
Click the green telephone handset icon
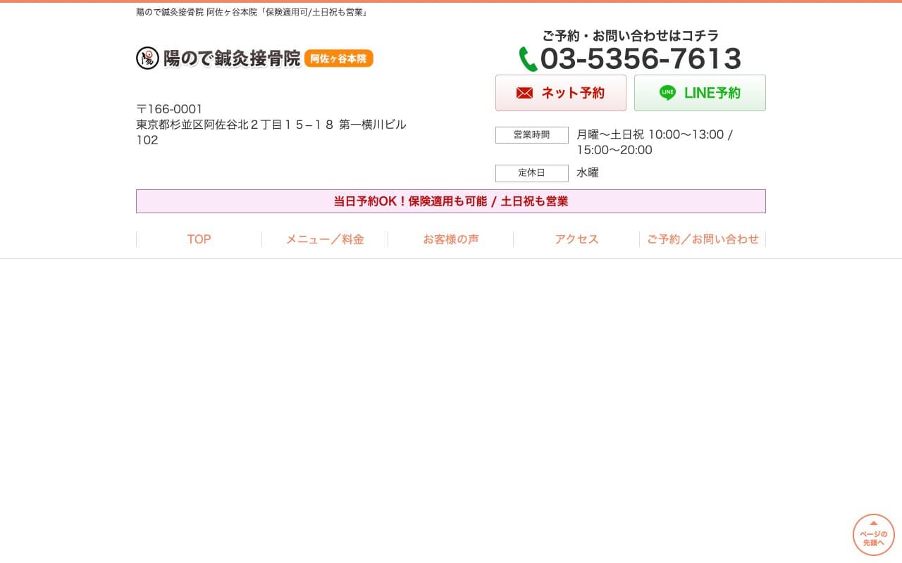click(528, 59)
